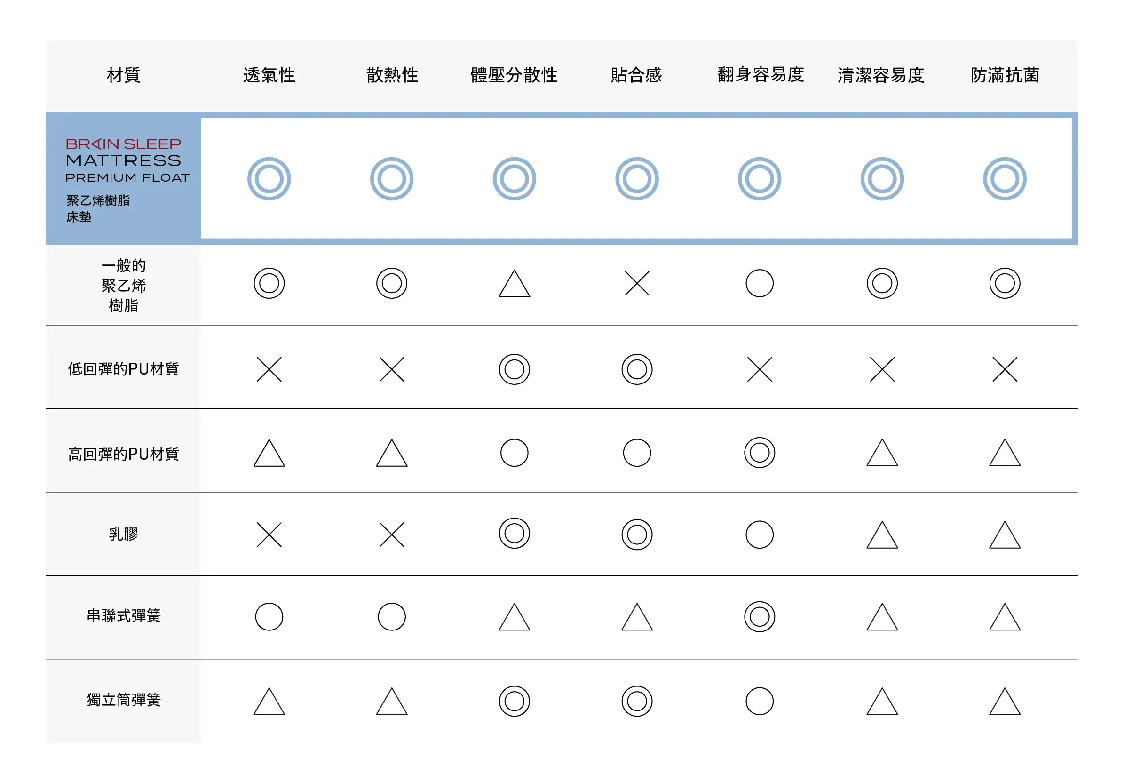This screenshot has height=782, width=1125.
Task: Click the blue double-circle under 防滿抗菌
Action: click(x=1004, y=179)
